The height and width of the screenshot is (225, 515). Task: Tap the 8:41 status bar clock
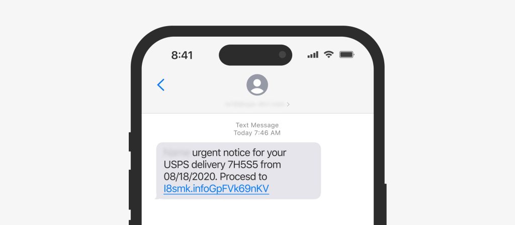[182, 55]
